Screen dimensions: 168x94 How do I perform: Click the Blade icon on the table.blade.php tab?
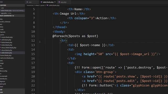point(41,2)
